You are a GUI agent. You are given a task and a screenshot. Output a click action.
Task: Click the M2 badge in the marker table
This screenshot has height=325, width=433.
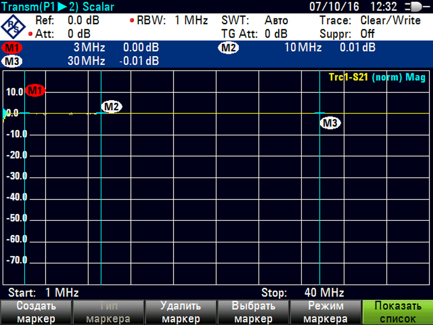228,48
